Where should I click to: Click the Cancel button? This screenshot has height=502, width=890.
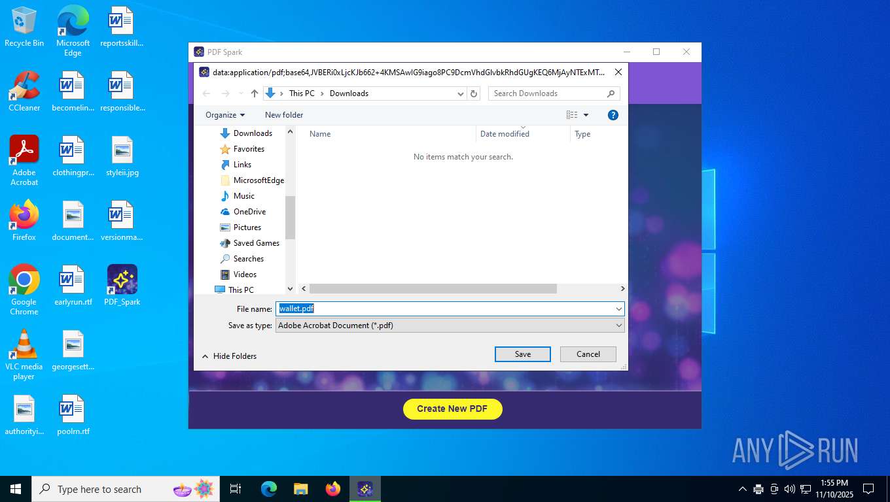pyautogui.click(x=588, y=354)
